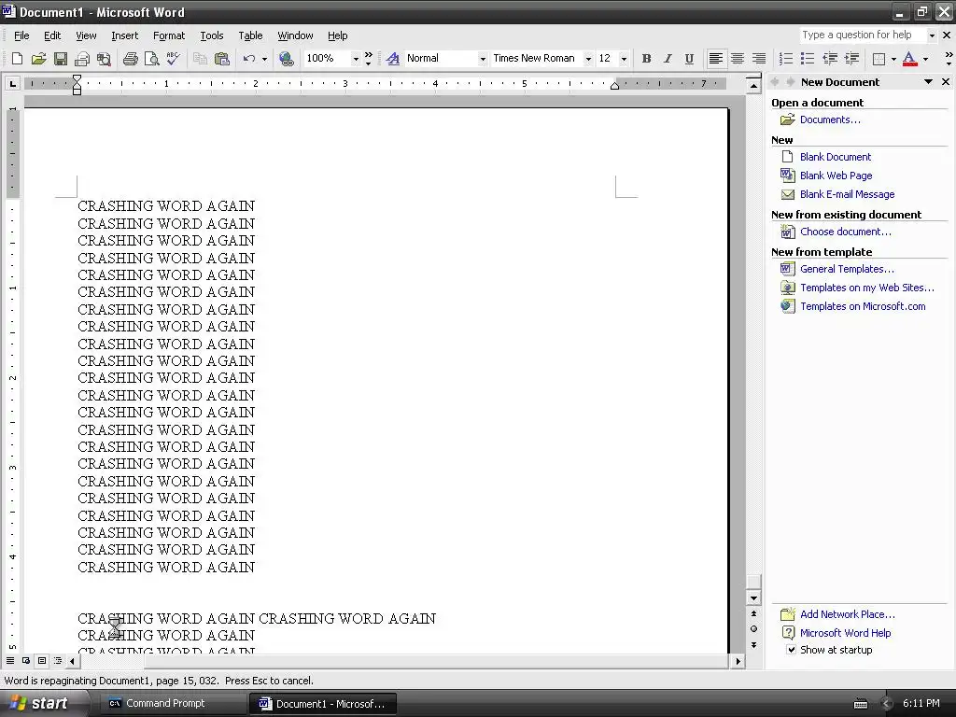Open the Zoom 100% dropdown
The height and width of the screenshot is (717, 956).
[356, 59]
